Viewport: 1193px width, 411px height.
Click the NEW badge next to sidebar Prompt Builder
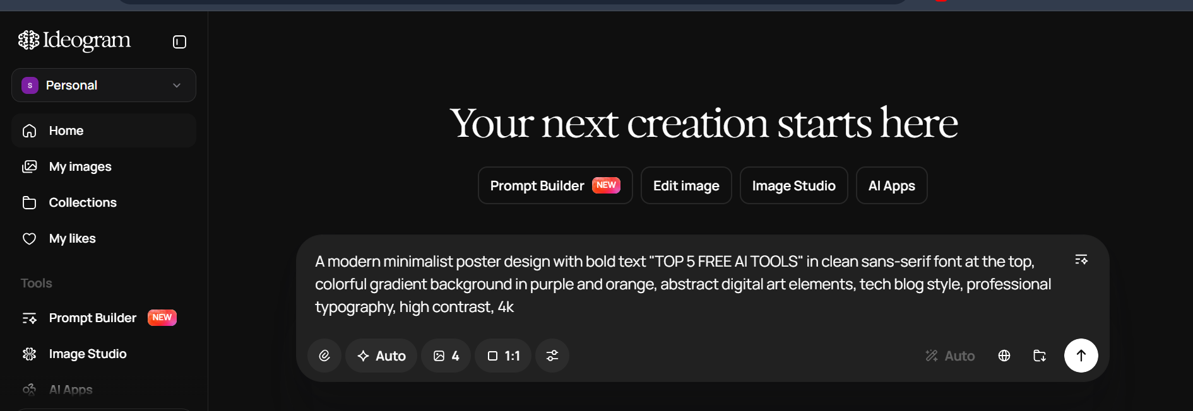point(162,318)
